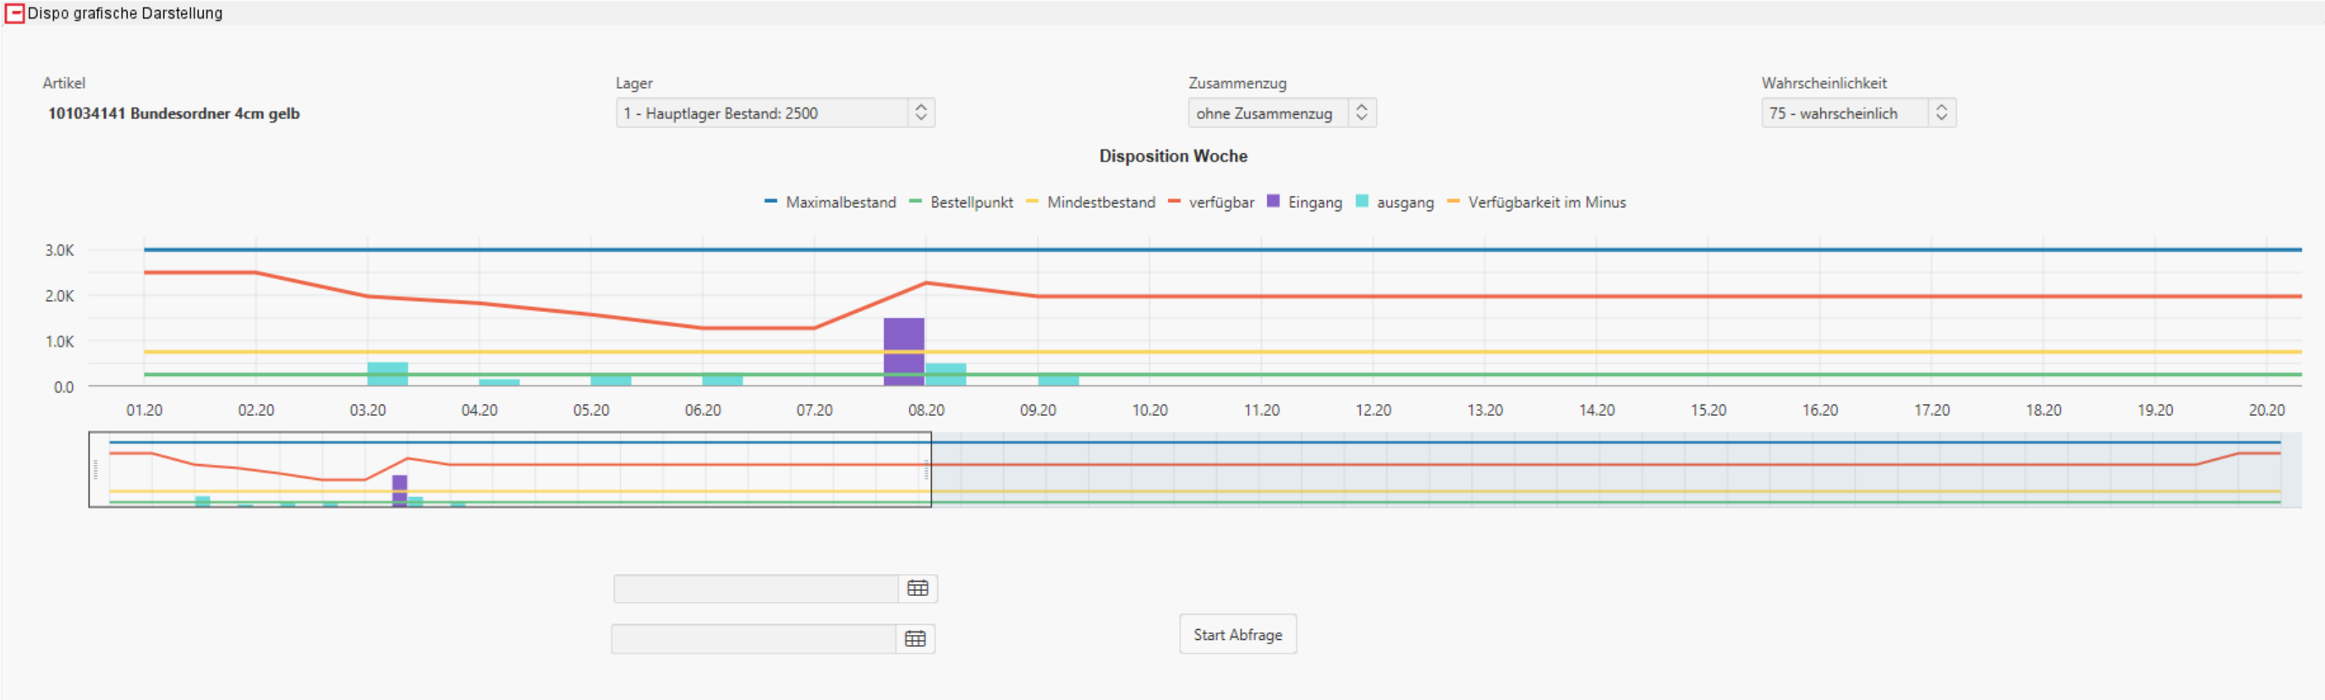Click the purple Eingang bar at week 08.20
This screenshot has width=2325, height=700.
903,352
